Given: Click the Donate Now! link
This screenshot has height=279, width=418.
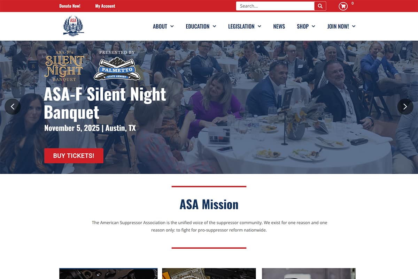Looking at the screenshot, I should 70,6.
